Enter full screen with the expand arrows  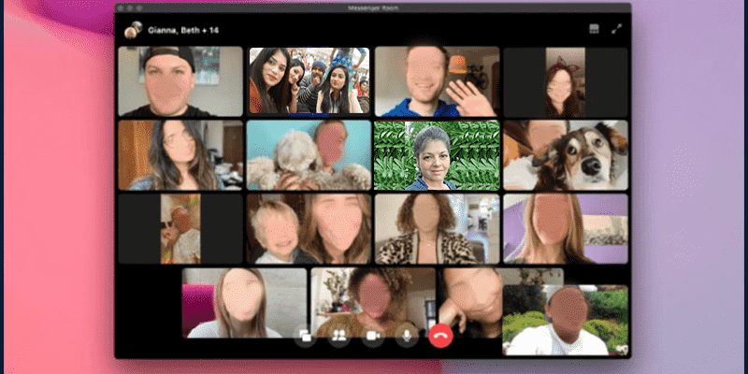[x=616, y=29]
